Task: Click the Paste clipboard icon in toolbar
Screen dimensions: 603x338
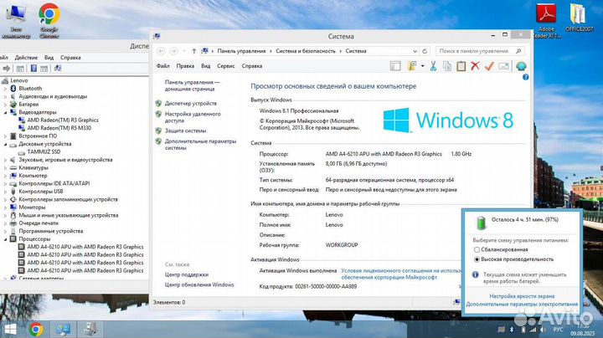Action: click(461, 66)
